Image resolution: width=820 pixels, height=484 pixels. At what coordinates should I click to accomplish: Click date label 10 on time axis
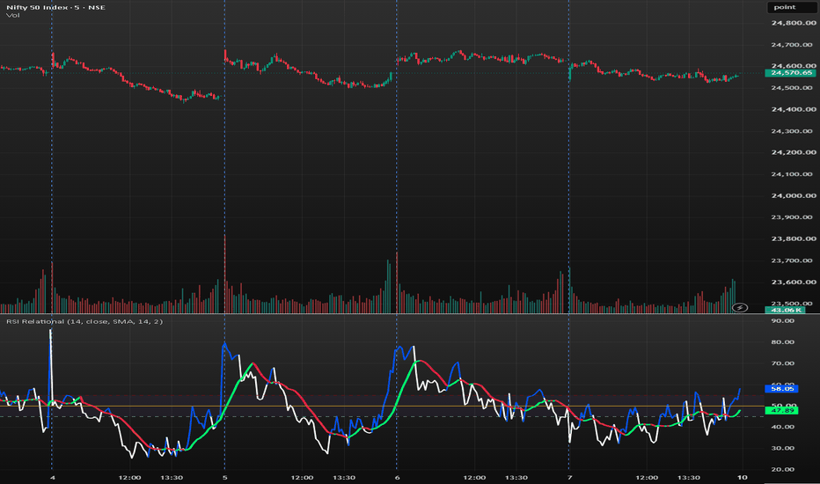(x=742, y=478)
